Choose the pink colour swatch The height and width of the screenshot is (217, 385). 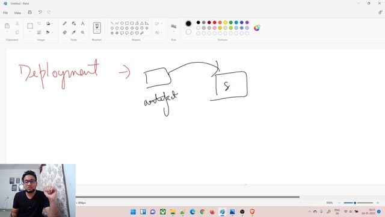click(x=215, y=28)
